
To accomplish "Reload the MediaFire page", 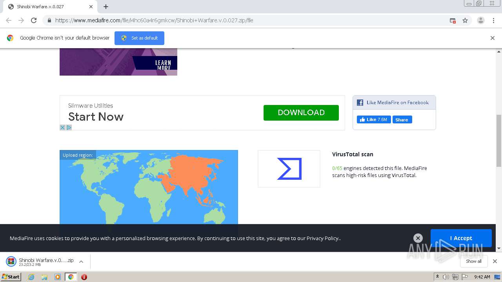I will 34,20.
